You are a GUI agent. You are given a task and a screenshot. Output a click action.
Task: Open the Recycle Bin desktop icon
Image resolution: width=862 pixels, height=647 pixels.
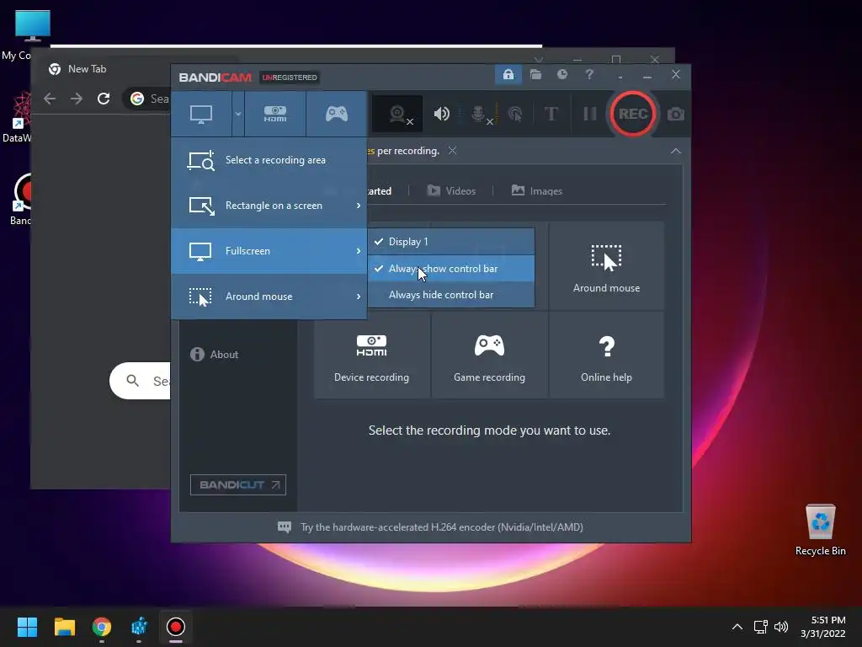point(820,531)
